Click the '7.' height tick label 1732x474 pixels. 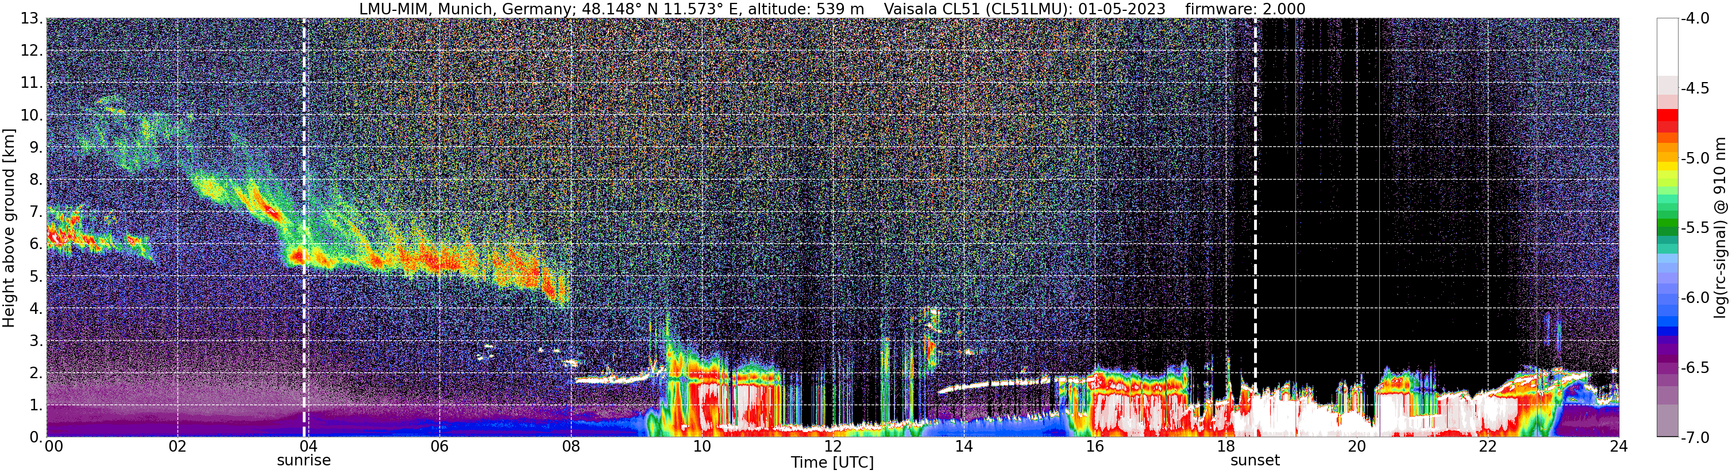pos(36,212)
